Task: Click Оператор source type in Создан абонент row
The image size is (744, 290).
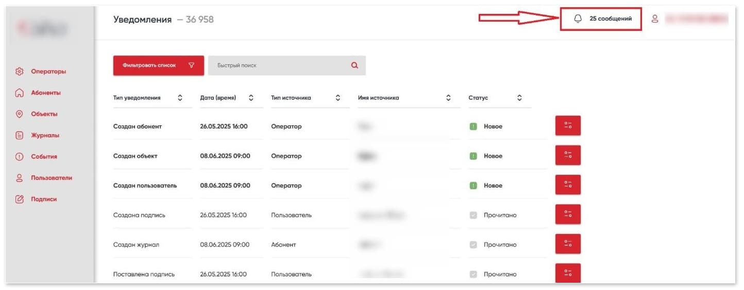Action: click(286, 126)
